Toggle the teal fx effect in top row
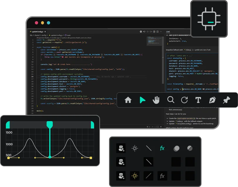 [x=162, y=148]
